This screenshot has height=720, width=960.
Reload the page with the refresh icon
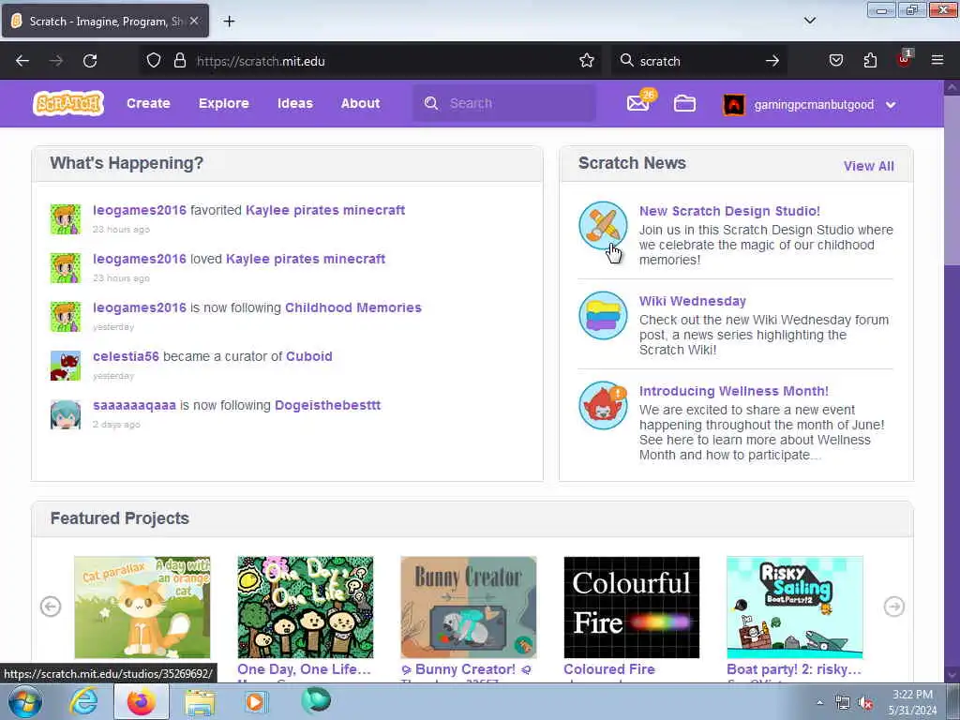(x=90, y=61)
